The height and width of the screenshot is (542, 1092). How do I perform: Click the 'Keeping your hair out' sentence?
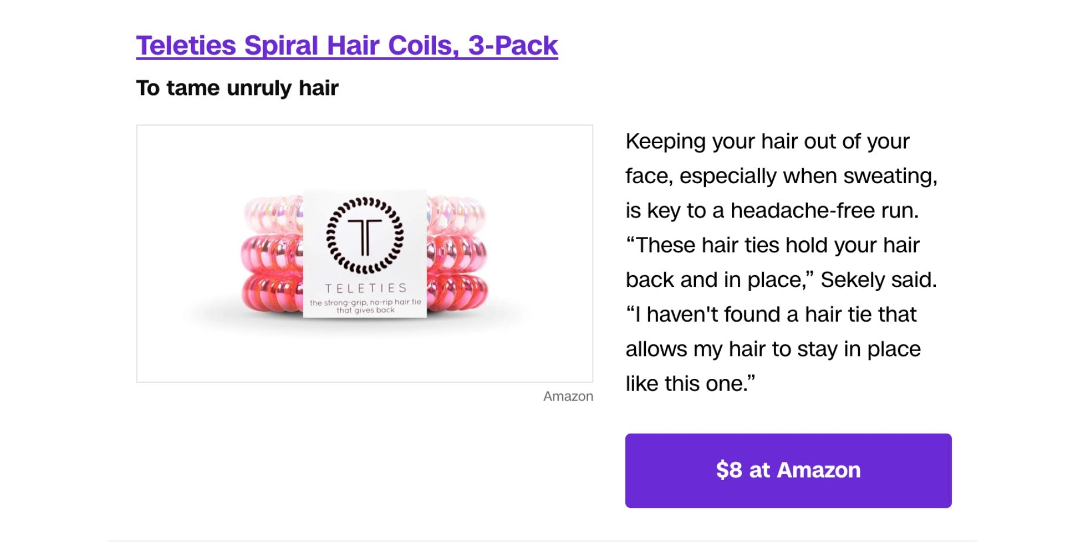[x=767, y=141]
